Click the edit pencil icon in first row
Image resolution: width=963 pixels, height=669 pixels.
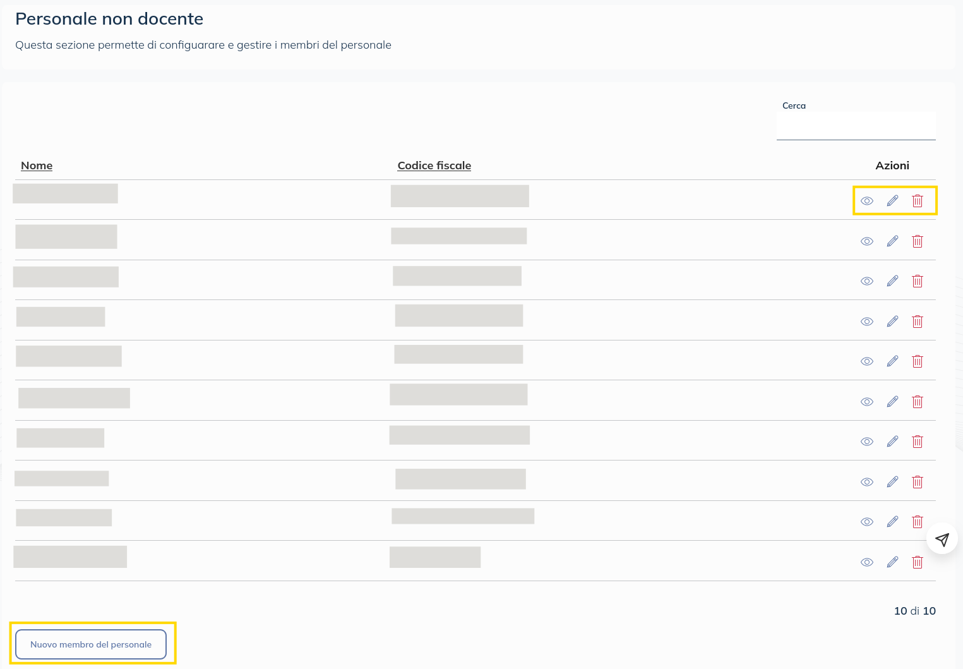point(892,201)
